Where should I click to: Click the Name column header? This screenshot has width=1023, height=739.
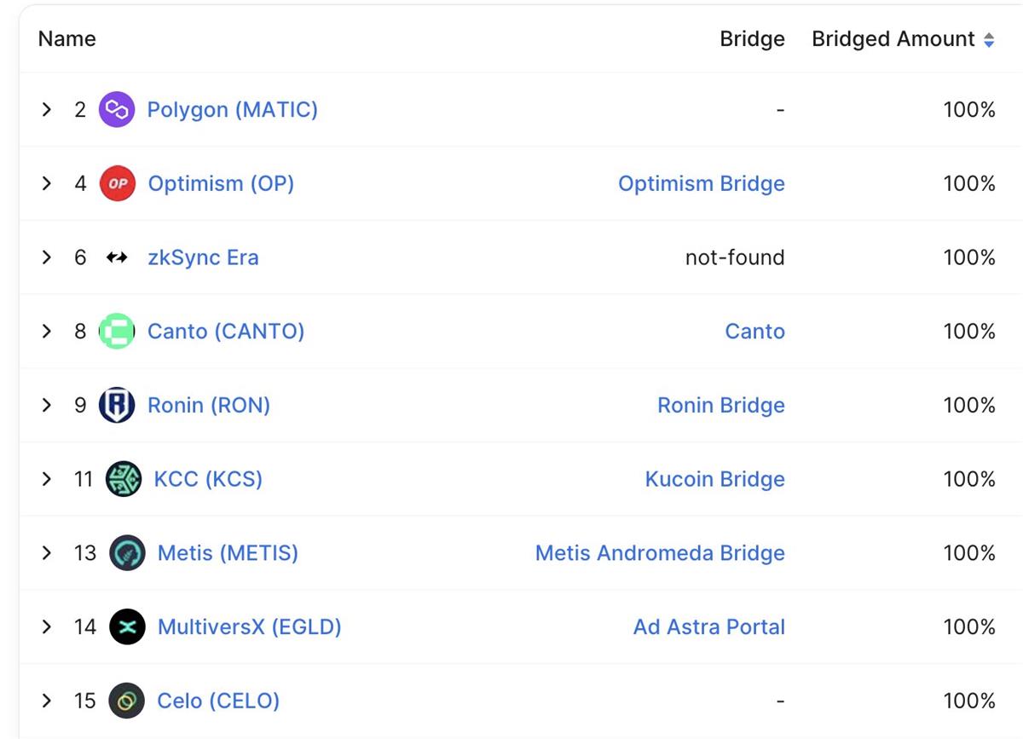pos(67,39)
